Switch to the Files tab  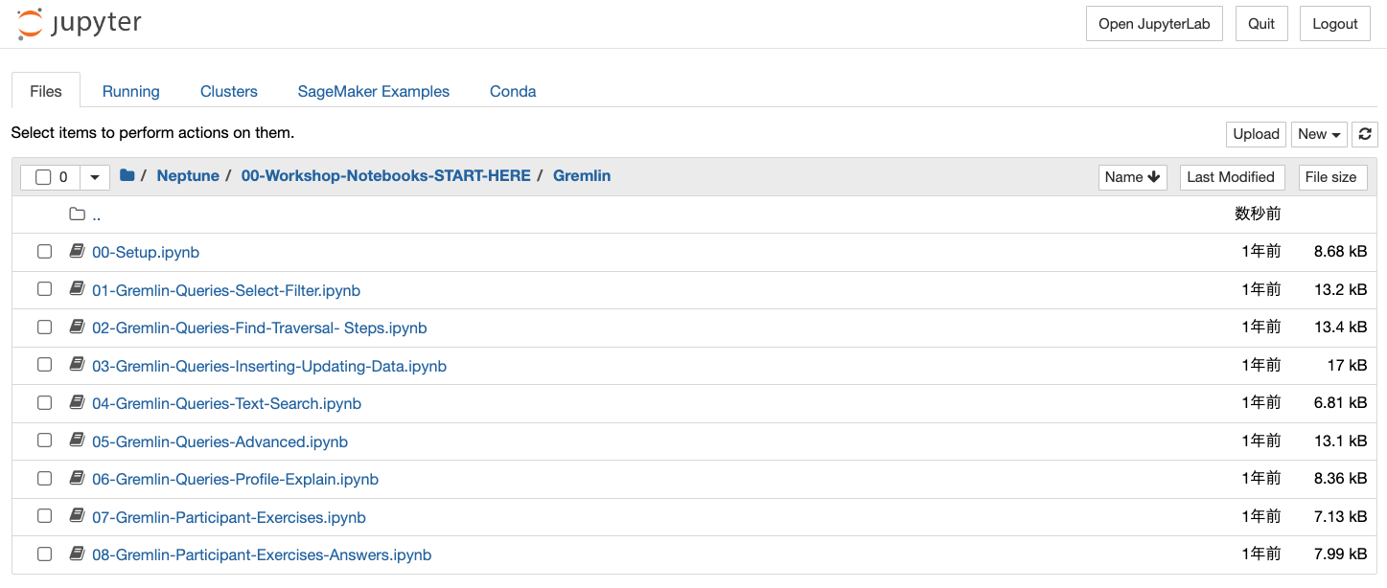46,91
